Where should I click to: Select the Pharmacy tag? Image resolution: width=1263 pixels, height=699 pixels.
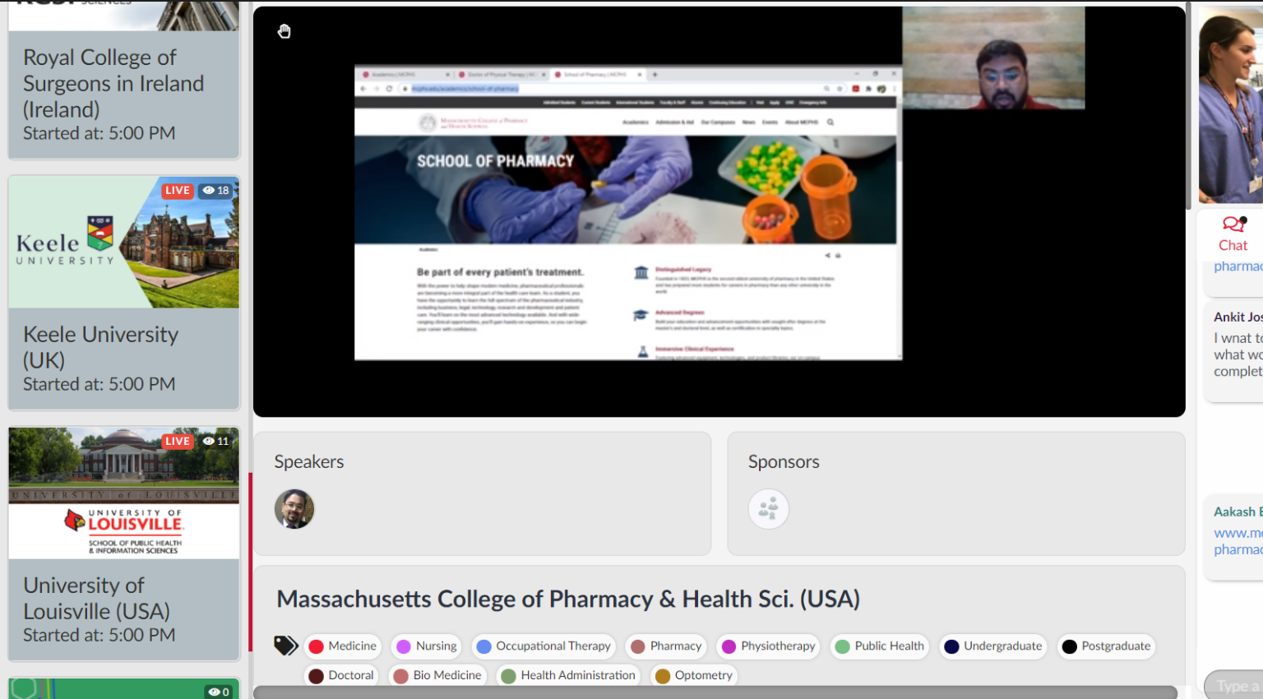point(666,646)
